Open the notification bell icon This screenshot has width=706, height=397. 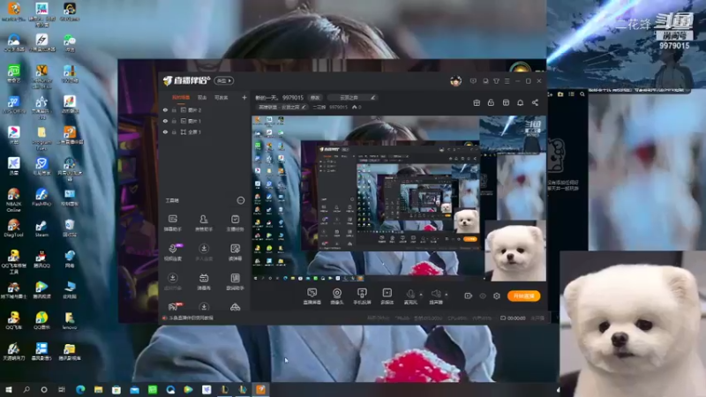click(x=520, y=102)
